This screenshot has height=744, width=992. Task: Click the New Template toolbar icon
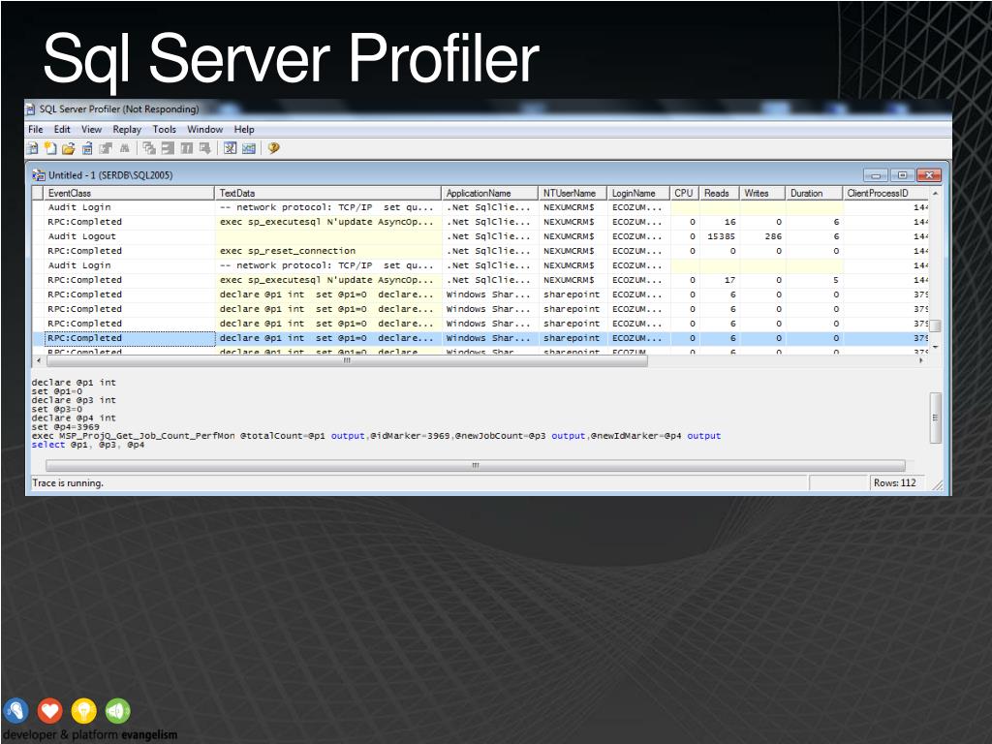50,148
